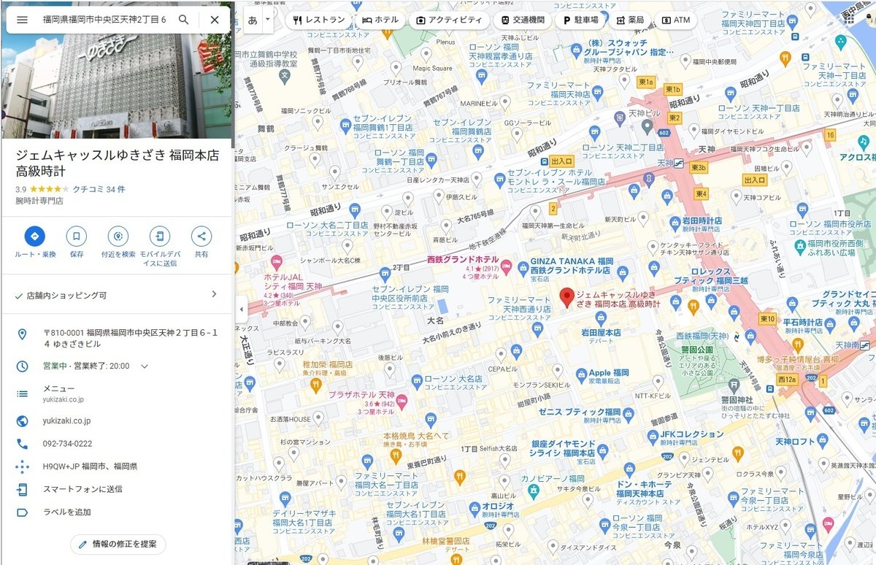This screenshot has height=565, width=876.
Task: Click the ホテルJALシティ福岡 天神 marker
Action: (x=277, y=261)
